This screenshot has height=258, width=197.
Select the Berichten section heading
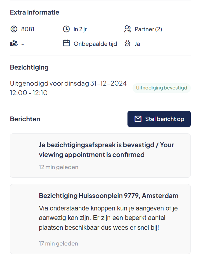point(25,119)
